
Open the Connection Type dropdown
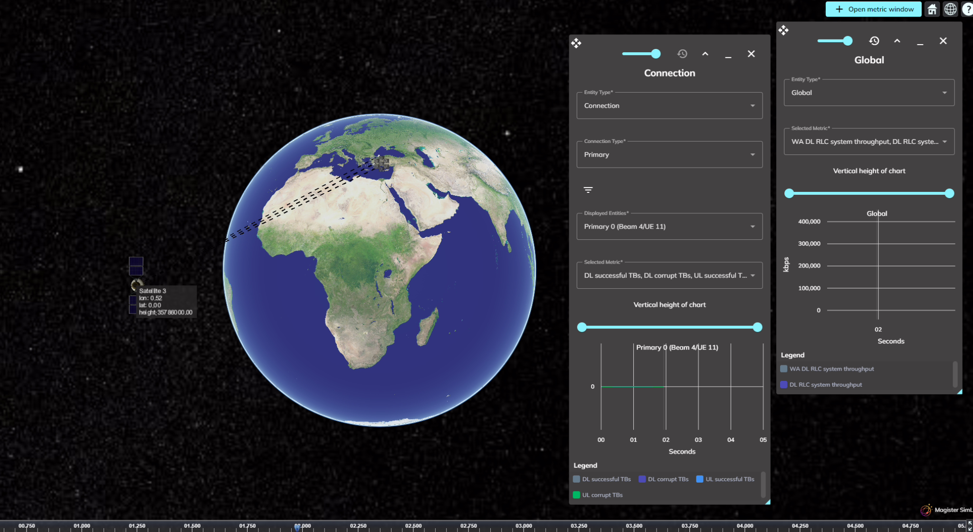tap(669, 154)
